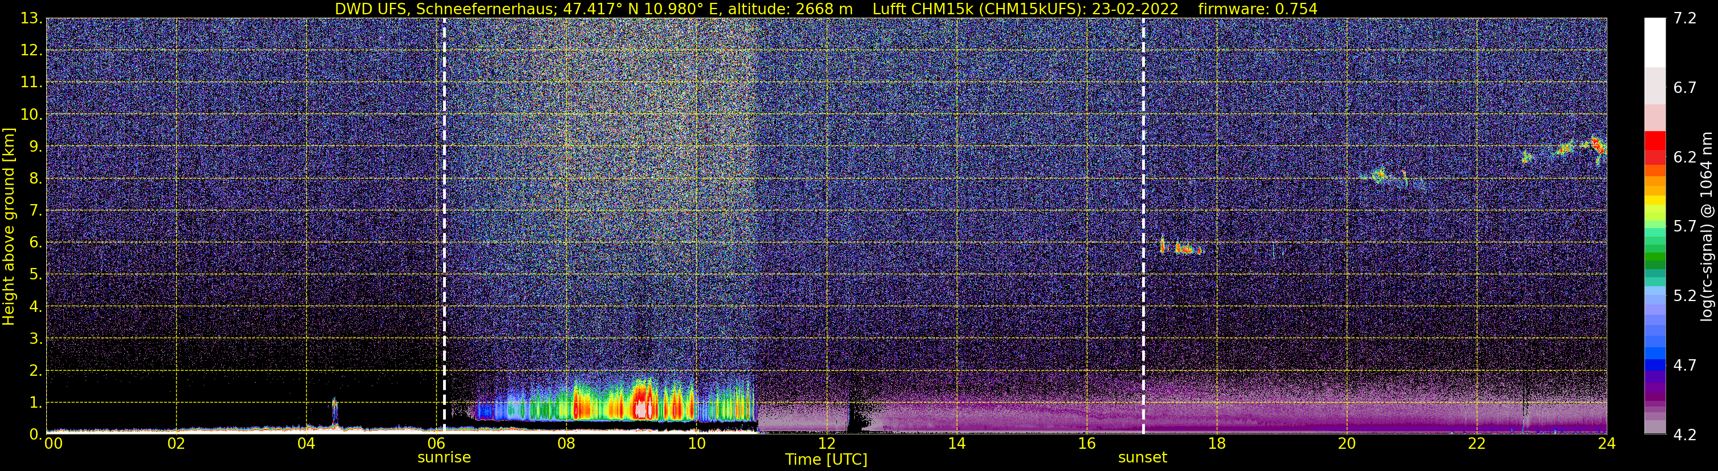Image resolution: width=1718 pixels, height=471 pixels.
Task: Click the time axis tick '16'
Action: point(1086,444)
